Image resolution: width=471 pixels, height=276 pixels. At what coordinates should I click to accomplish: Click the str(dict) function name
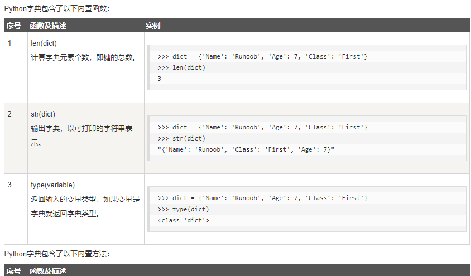(x=43, y=114)
